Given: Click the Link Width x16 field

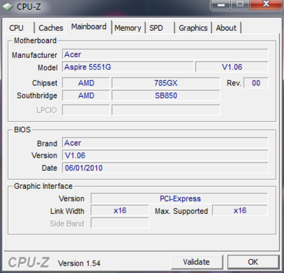Looking at the screenshot, I should click(120, 211).
